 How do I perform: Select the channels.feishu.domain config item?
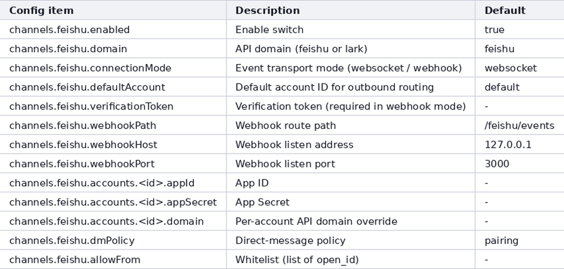click(x=68, y=49)
